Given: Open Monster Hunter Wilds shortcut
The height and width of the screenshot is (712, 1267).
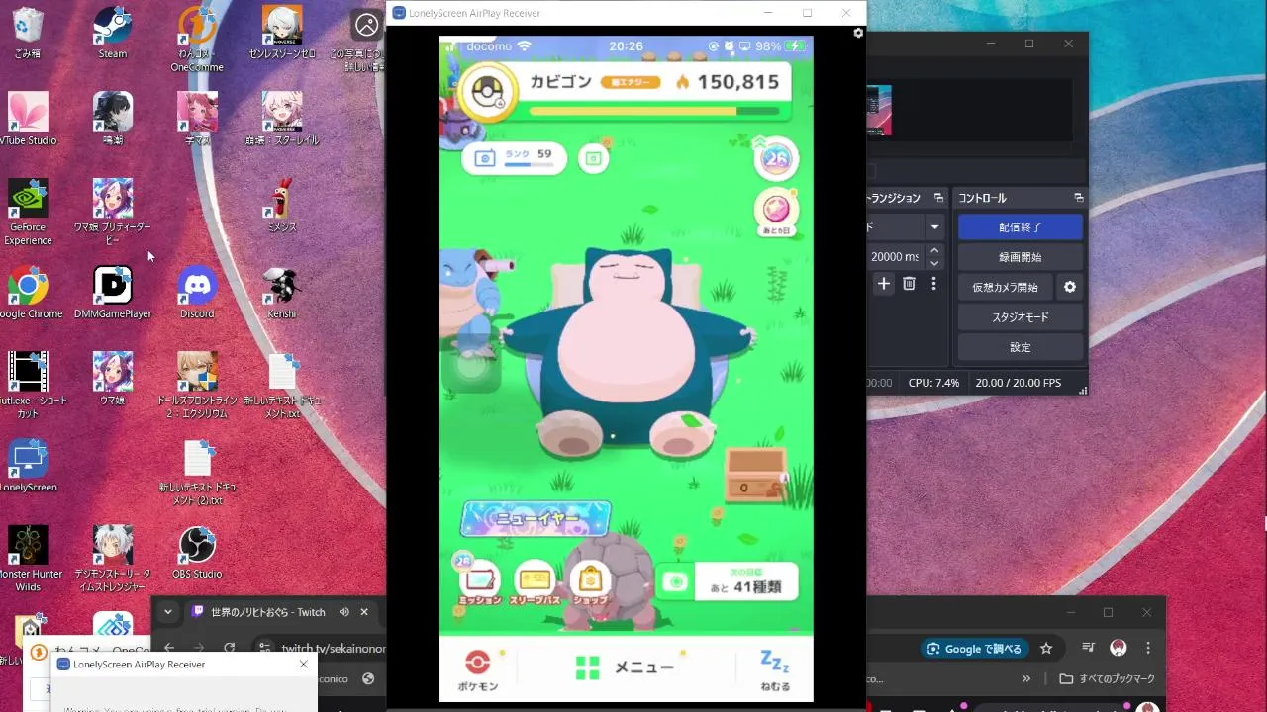Looking at the screenshot, I should (28, 559).
